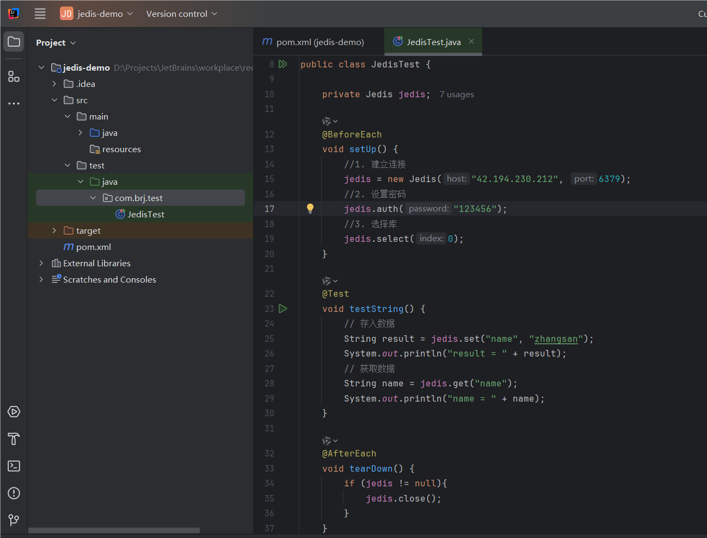Screen dimensions: 707x538
Task: Open the Problems tool window
Action: pos(13,493)
